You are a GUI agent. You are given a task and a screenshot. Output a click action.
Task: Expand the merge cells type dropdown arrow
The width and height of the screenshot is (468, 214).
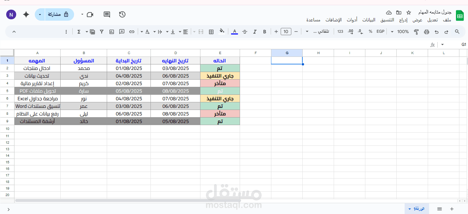pos(194,32)
